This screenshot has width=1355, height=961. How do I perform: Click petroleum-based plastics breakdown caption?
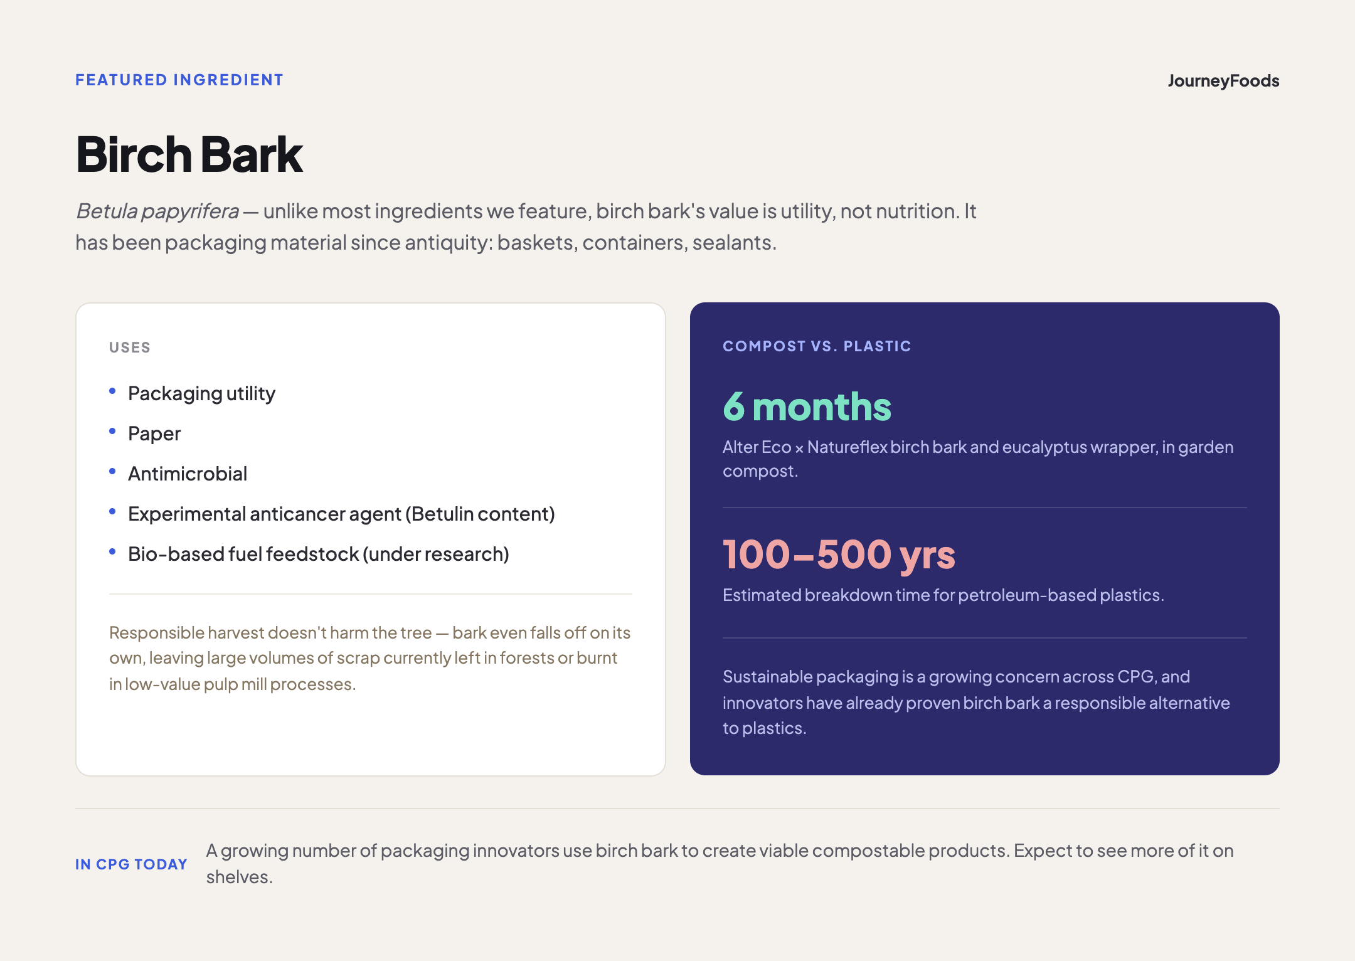(943, 595)
